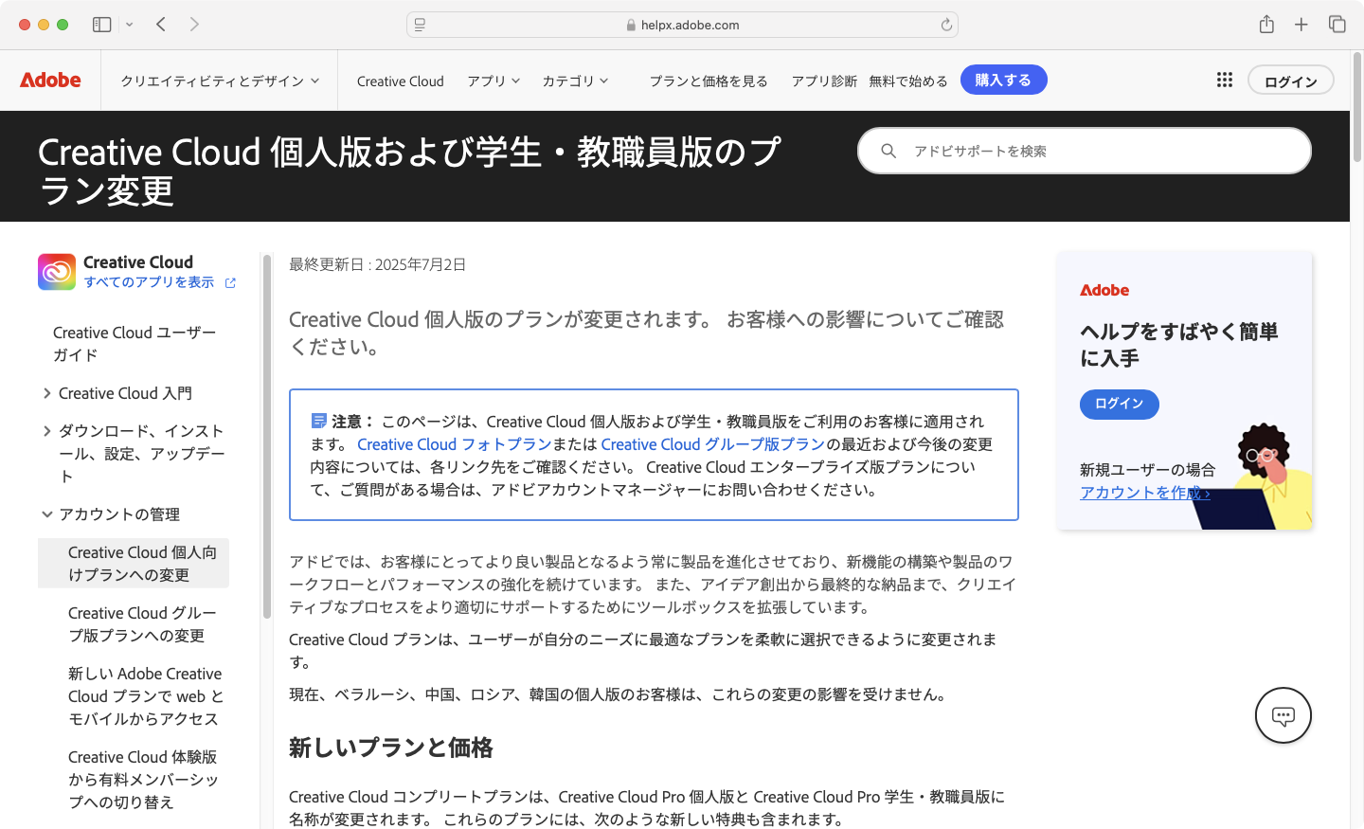Open プランと価格を見る in the navigation
The height and width of the screenshot is (829, 1364).
(x=709, y=81)
